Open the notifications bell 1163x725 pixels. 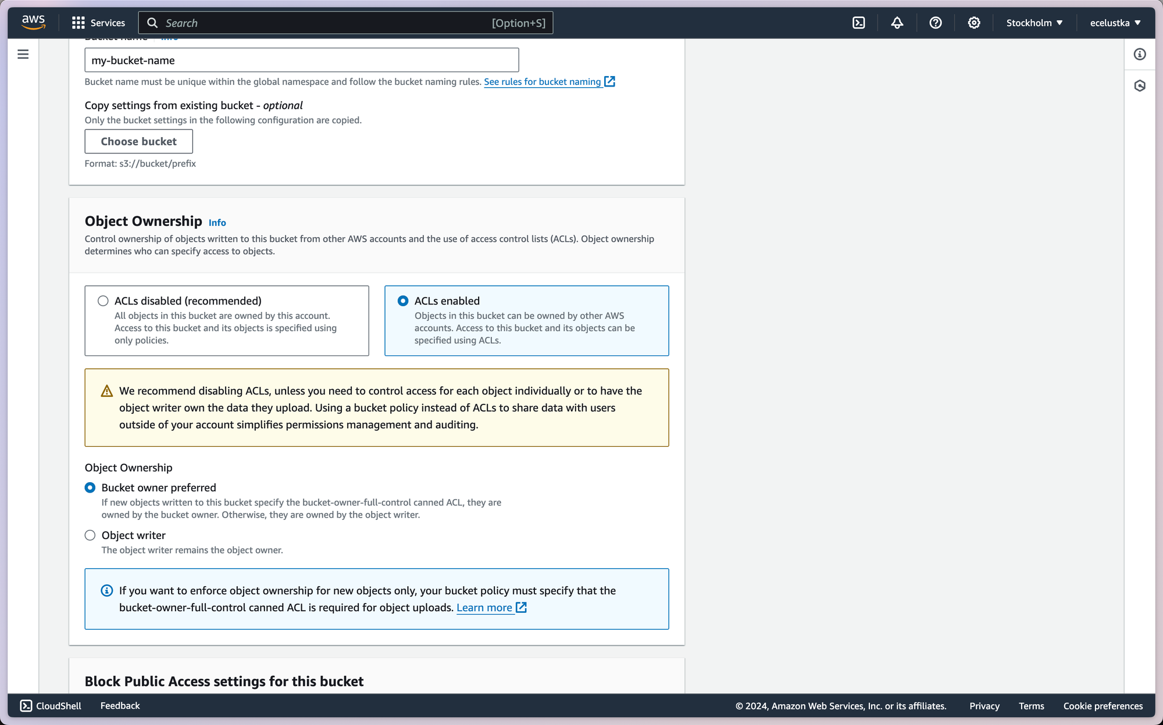[x=897, y=23]
